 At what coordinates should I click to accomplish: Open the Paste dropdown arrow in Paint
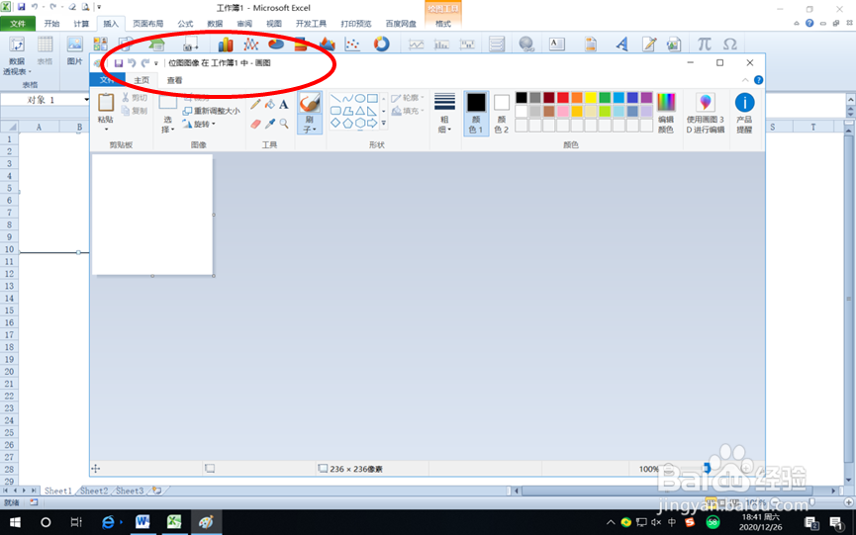(106, 130)
